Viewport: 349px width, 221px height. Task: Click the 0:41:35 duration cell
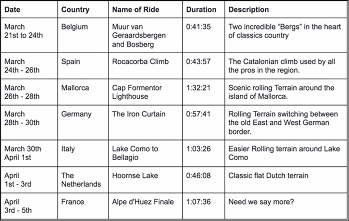click(204, 35)
